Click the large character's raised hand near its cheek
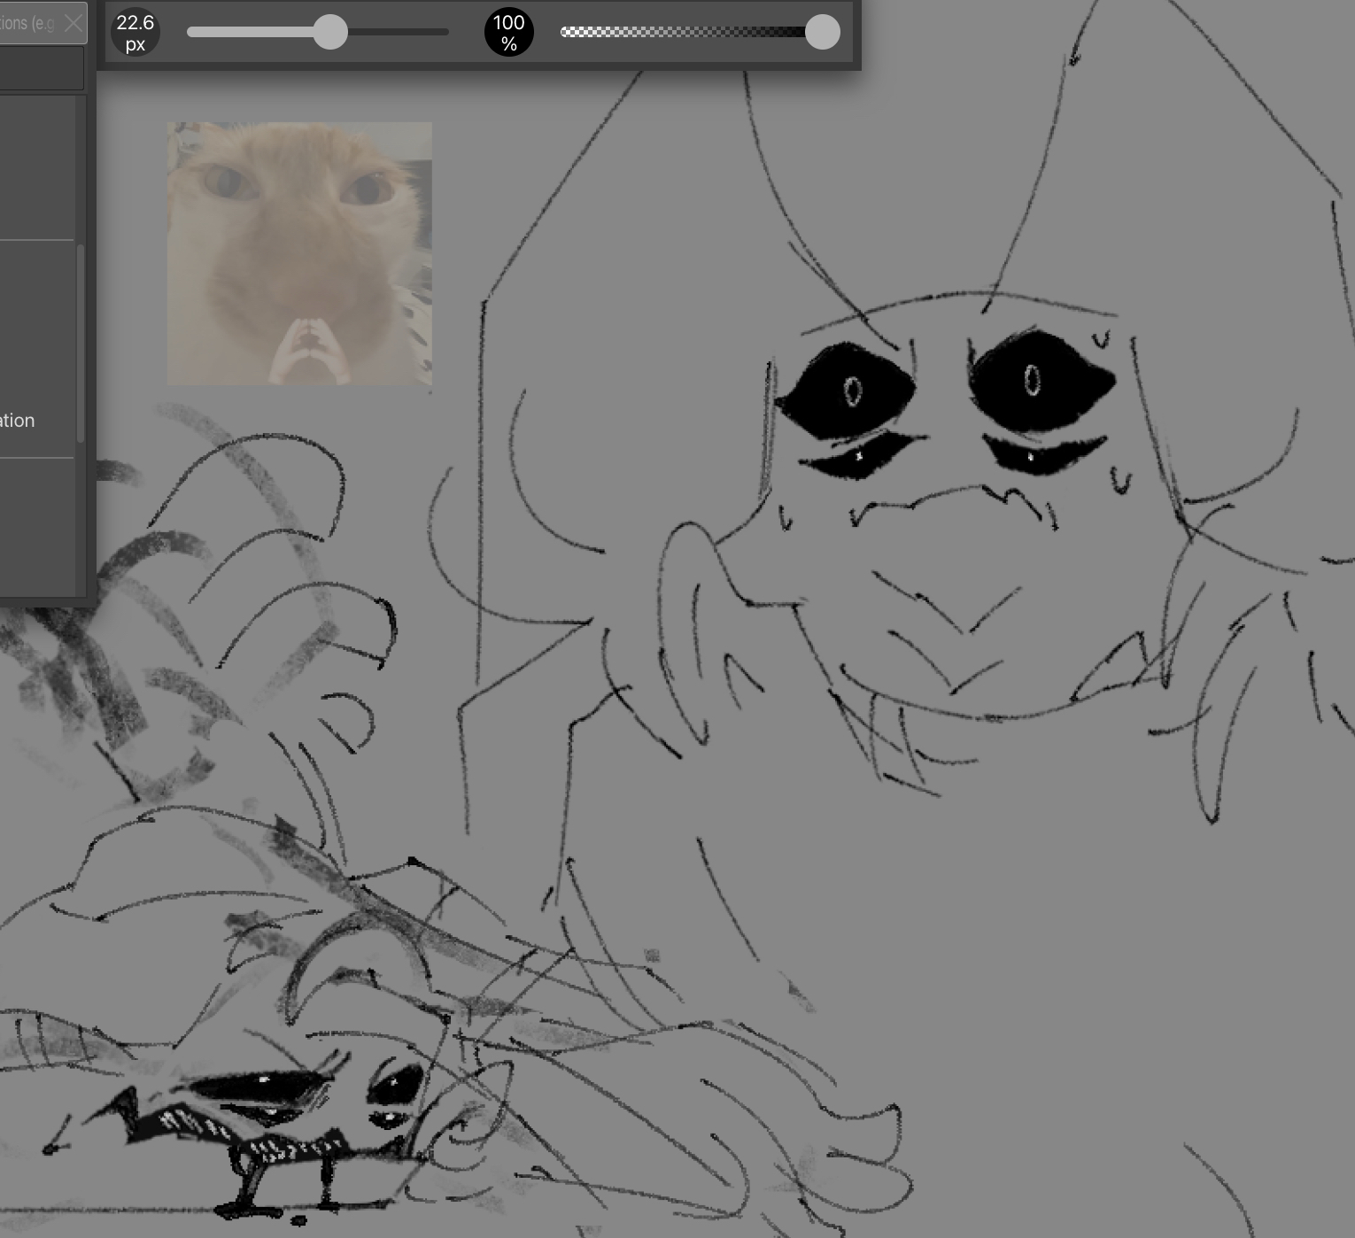1355x1238 pixels. pos(700,620)
